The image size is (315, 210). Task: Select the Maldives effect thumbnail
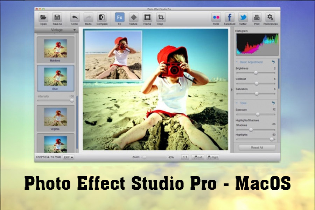pyautogui.click(x=56, y=50)
